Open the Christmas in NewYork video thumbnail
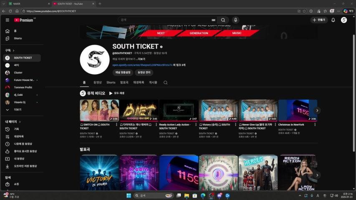Viewport: 356px width, 200px height. point(298,110)
